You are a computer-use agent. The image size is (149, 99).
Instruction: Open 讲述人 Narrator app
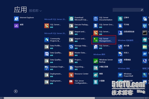[x=123, y=54]
